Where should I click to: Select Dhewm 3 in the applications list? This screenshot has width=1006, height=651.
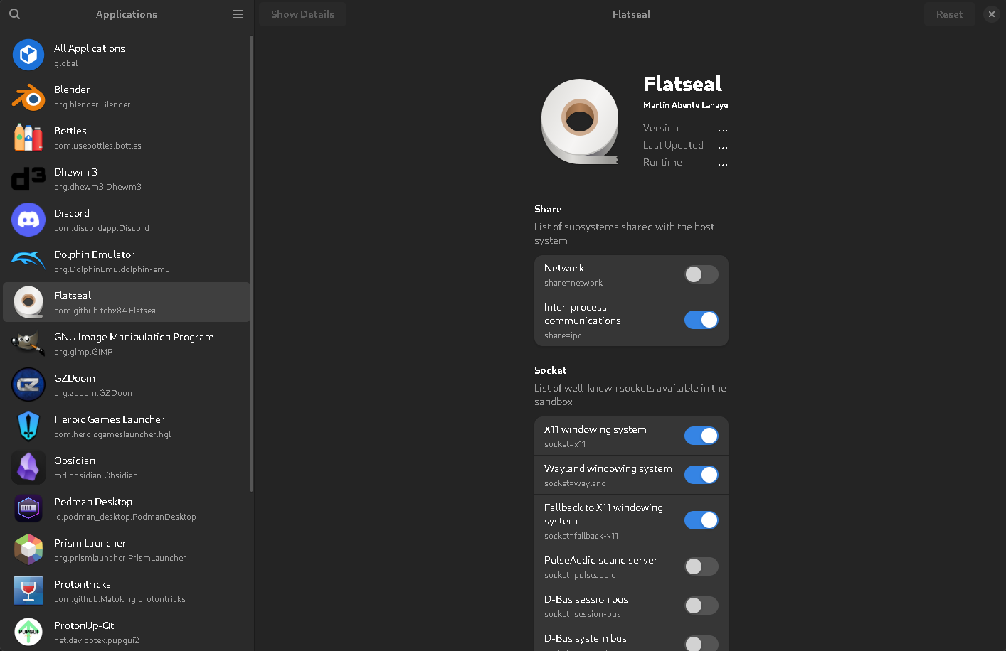(x=127, y=178)
